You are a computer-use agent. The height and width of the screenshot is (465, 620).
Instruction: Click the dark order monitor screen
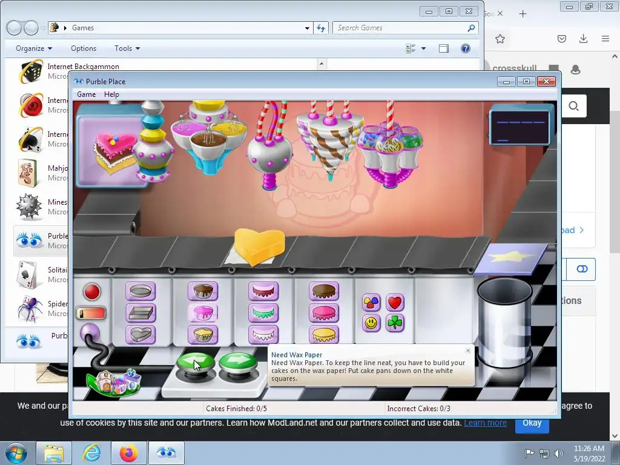[519, 127]
